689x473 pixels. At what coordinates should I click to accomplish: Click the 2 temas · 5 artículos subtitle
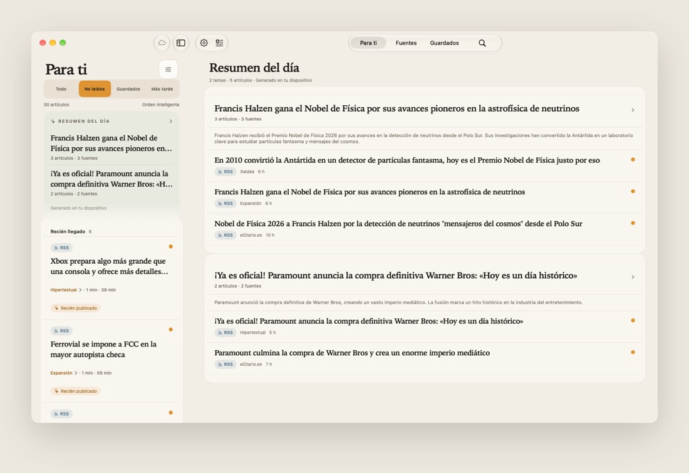(x=261, y=80)
